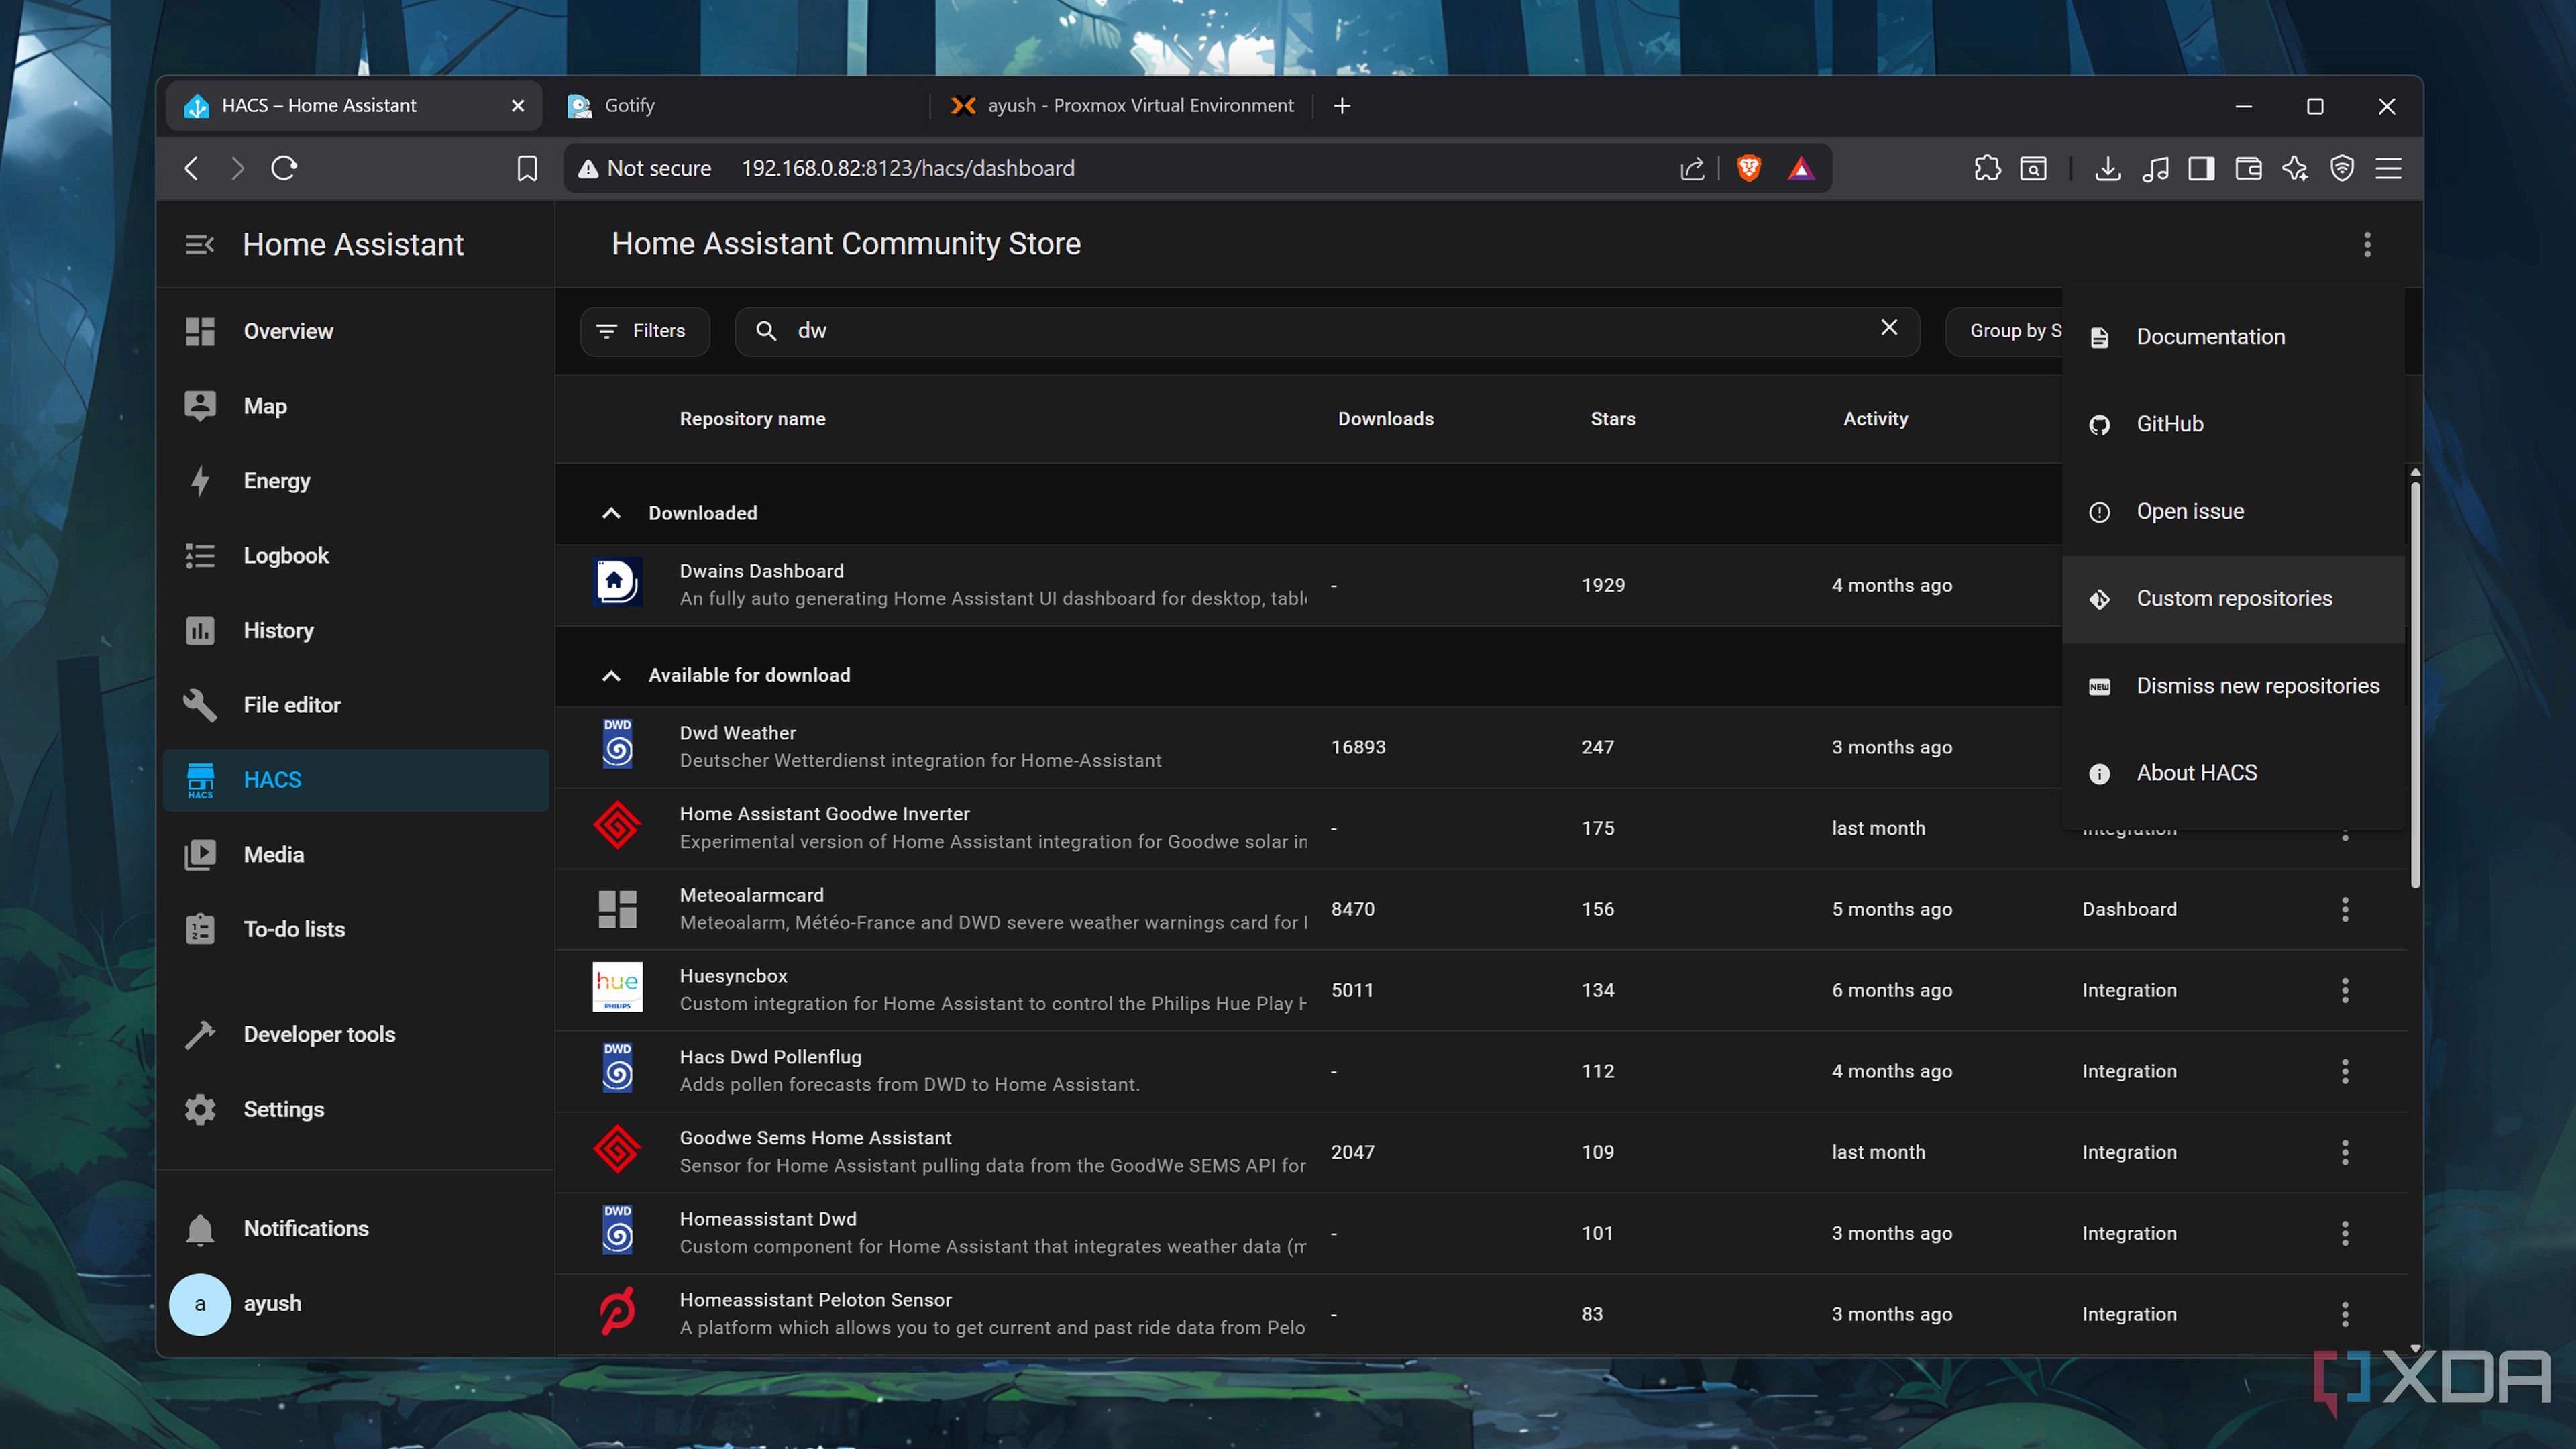2576x1449 pixels.
Task: Open the Filters panel
Action: (645, 331)
